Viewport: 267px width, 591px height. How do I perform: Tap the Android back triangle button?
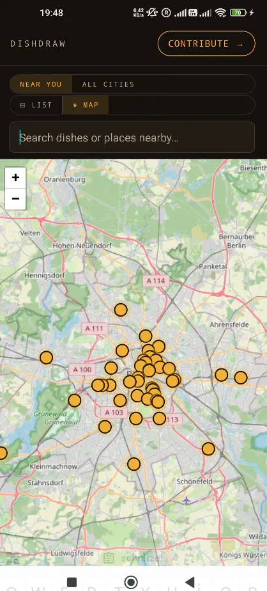point(190,582)
